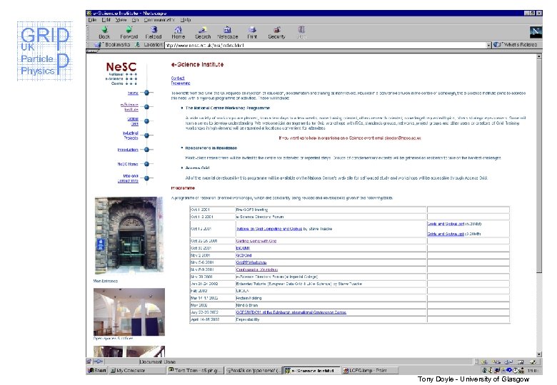Open the Communicator menu

click(159, 20)
